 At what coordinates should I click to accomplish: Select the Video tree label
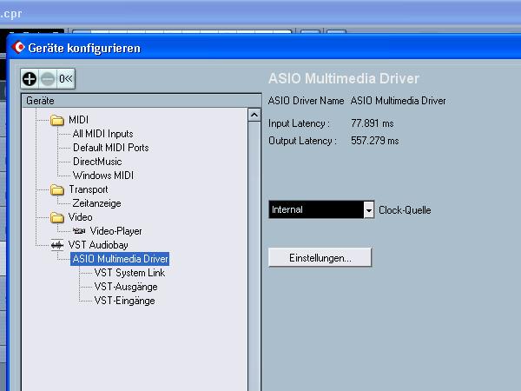[x=81, y=217]
